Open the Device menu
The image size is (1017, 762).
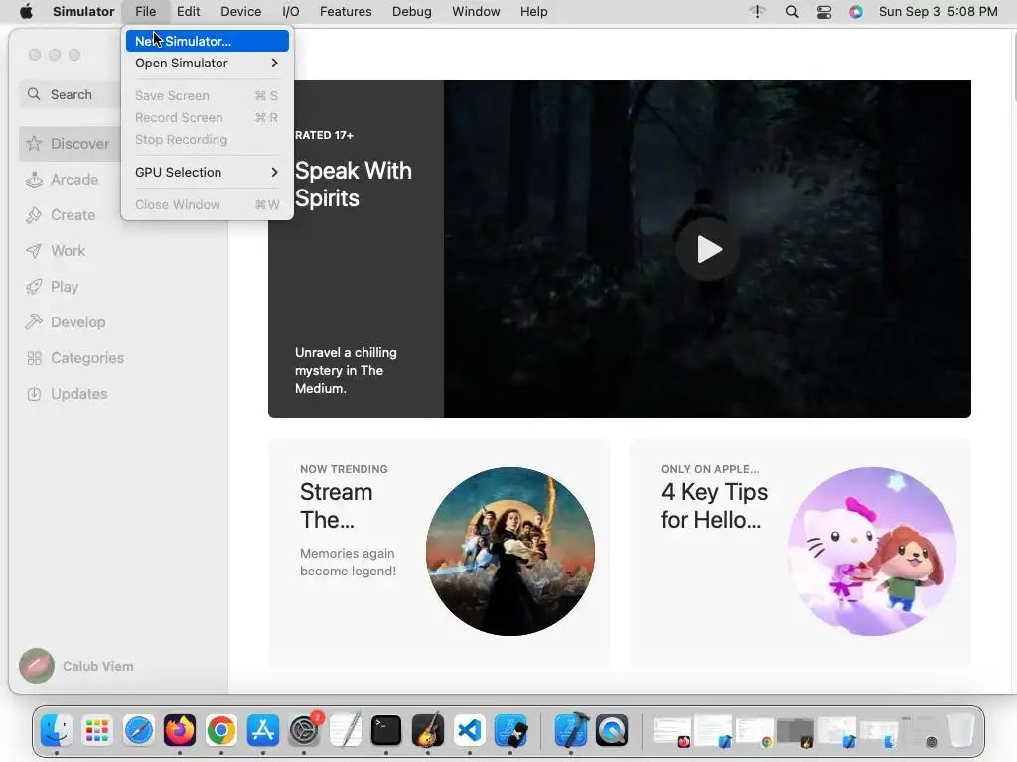[240, 12]
